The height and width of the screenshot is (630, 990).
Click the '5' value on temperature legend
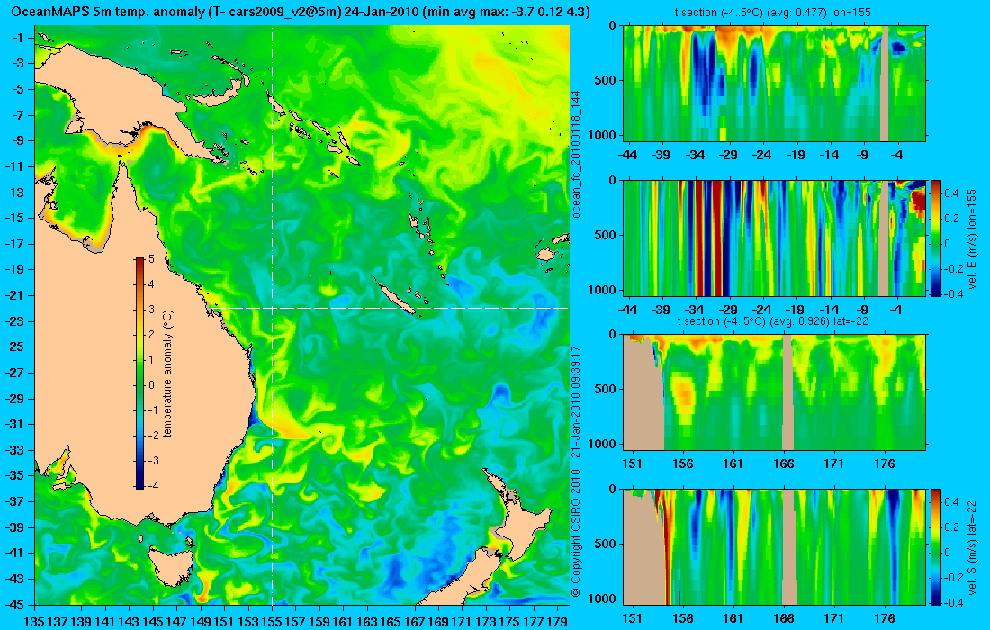point(151,259)
